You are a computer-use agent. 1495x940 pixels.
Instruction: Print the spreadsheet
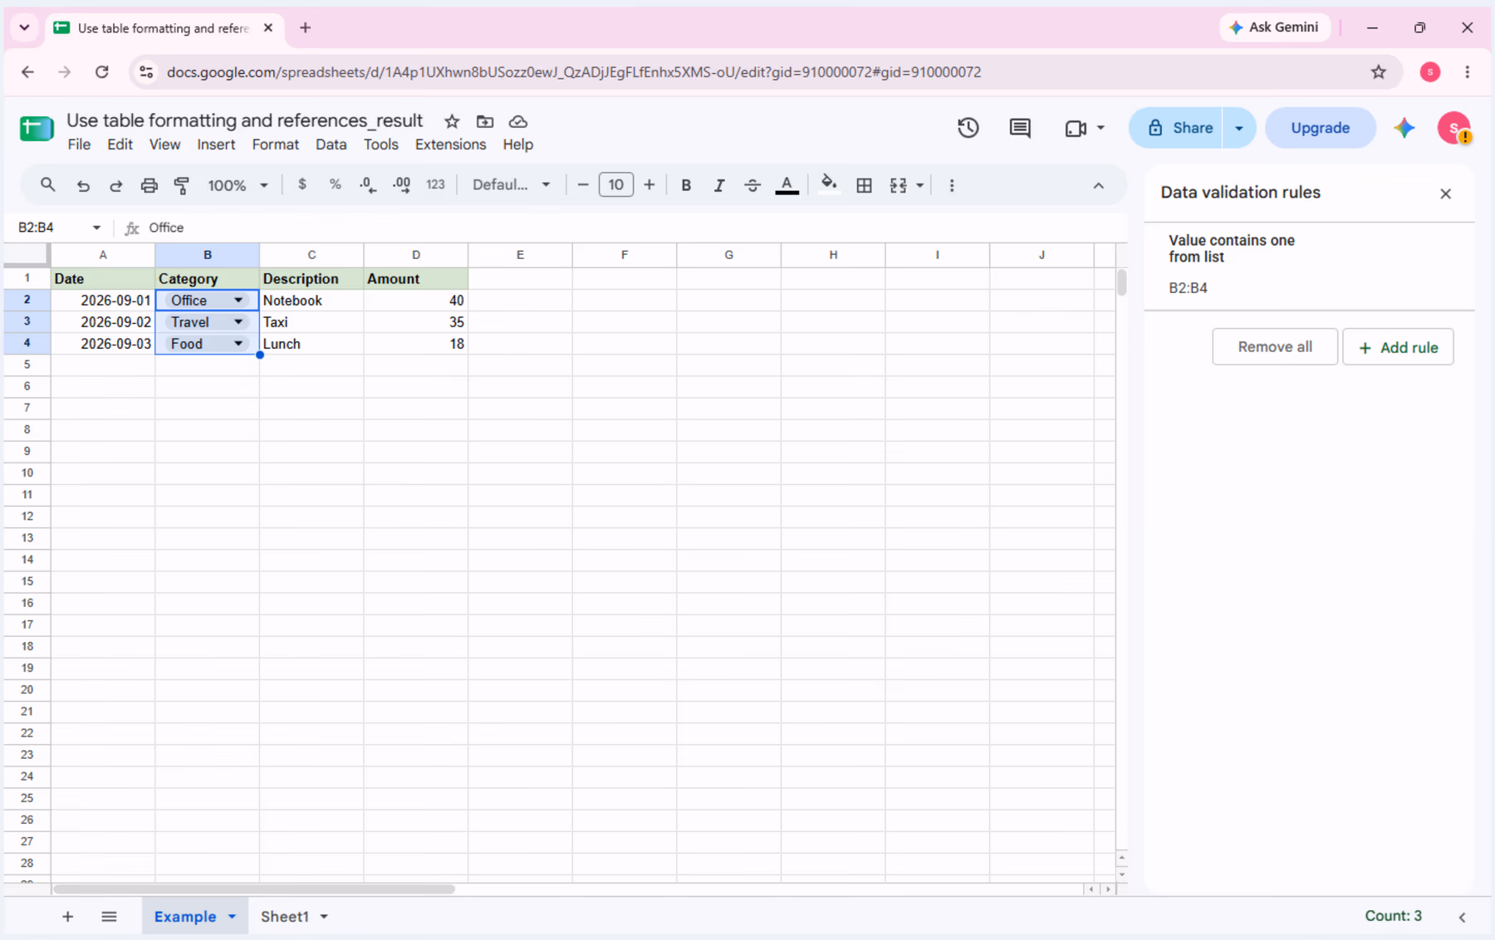(x=149, y=185)
